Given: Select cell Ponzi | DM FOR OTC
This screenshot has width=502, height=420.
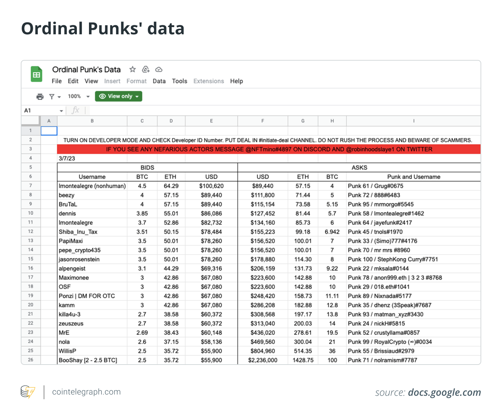Looking at the screenshot, I should 92,296.
